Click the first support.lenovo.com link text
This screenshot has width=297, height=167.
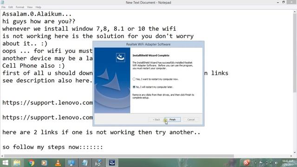[47, 103]
